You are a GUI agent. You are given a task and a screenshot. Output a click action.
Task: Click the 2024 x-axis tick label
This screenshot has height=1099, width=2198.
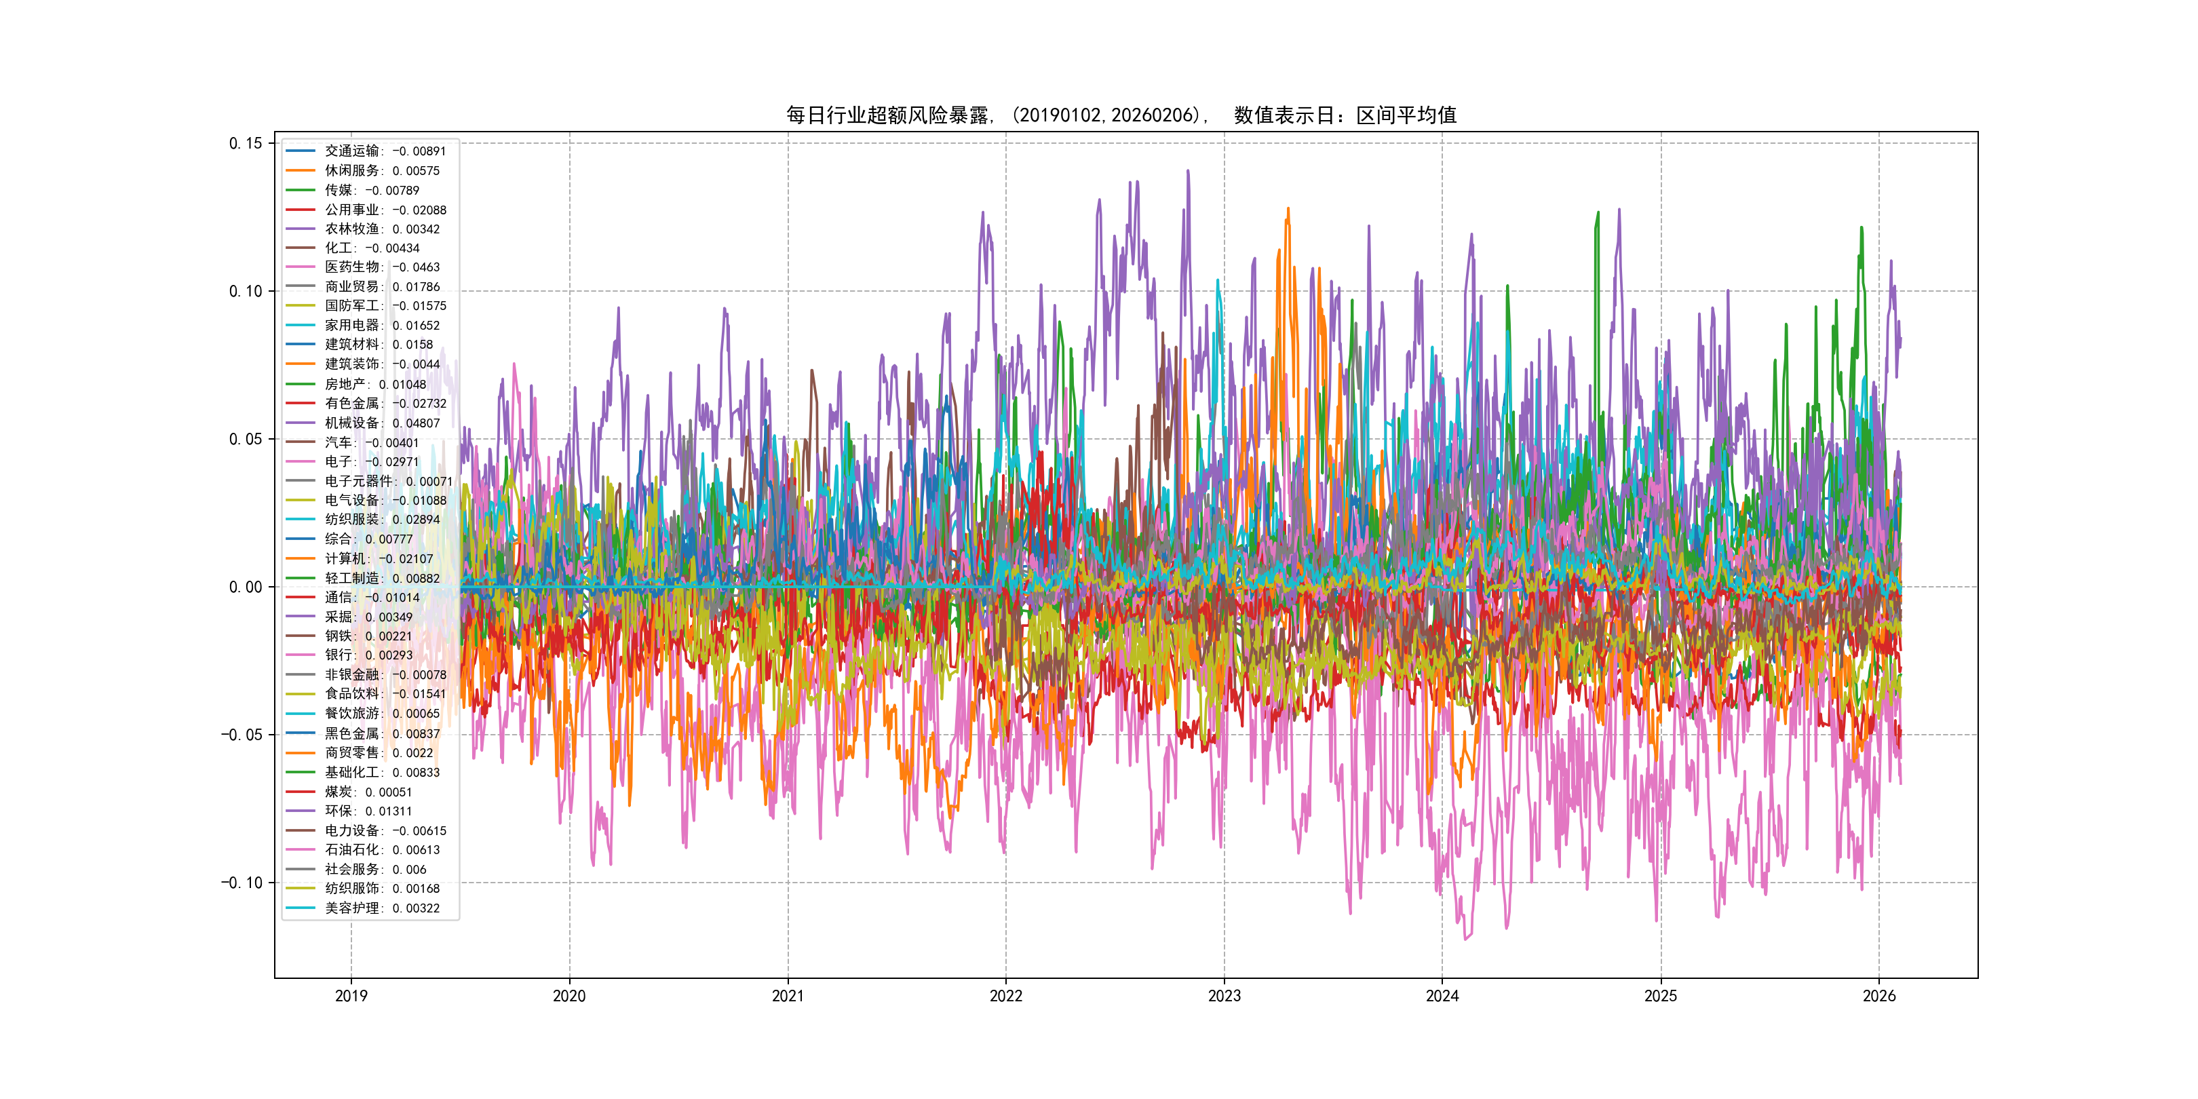[x=1442, y=996]
